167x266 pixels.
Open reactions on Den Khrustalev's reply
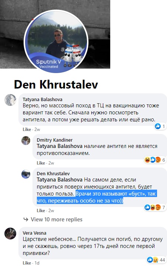(x=154, y=207)
